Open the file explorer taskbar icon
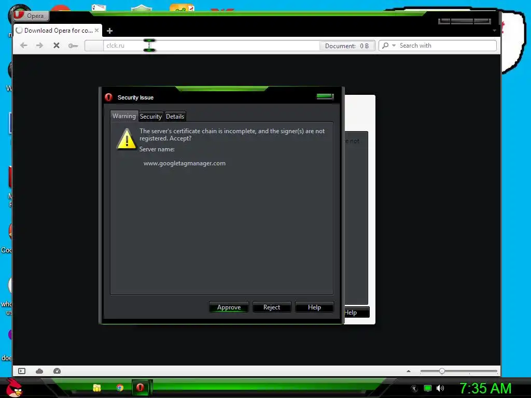531x398 pixels. point(97,388)
